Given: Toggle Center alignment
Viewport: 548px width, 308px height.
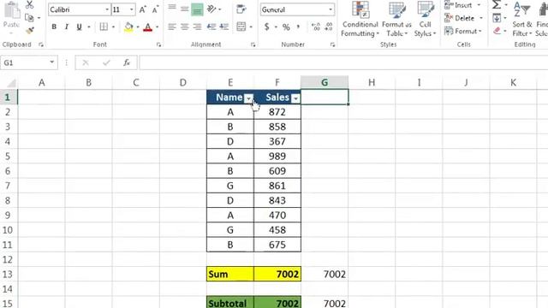Looking at the screenshot, I should (x=185, y=27).
